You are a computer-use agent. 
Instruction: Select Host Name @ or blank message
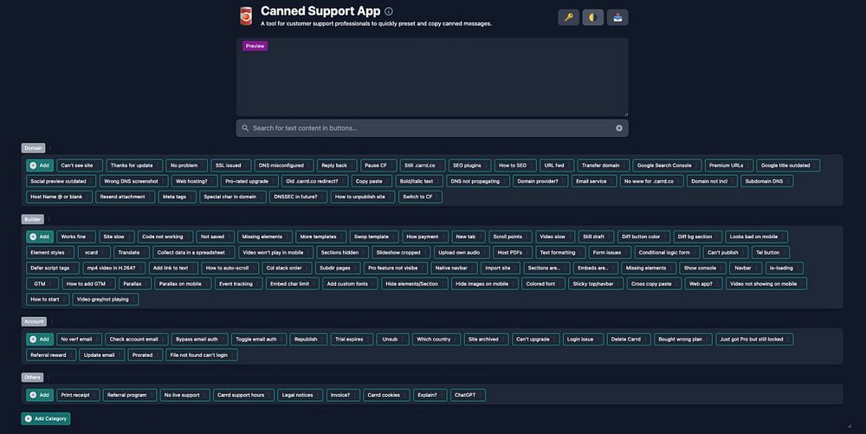pos(59,197)
